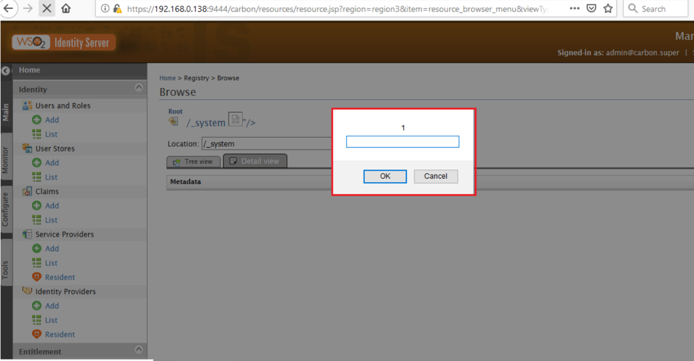Click List icon under User Stores

37,177
